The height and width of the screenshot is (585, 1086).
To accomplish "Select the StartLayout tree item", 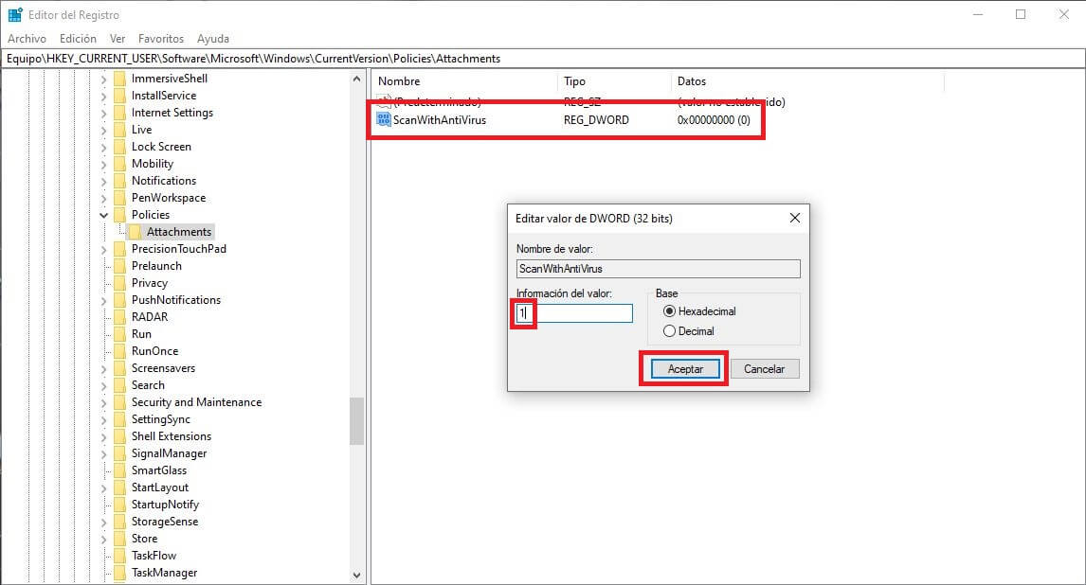I will 160,487.
